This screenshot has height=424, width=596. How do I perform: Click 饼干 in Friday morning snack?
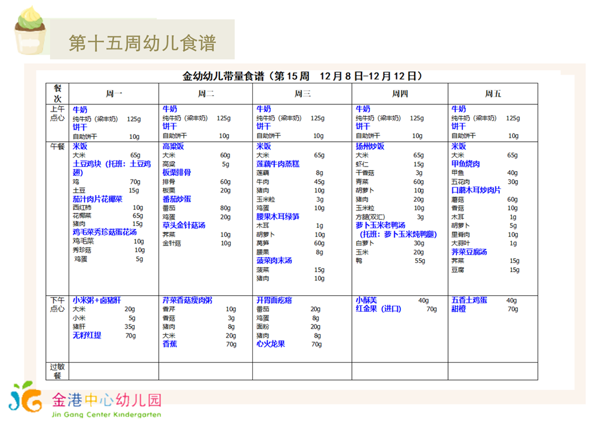[x=459, y=126]
